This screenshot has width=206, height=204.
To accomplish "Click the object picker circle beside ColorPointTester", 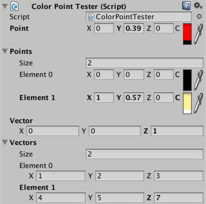I will [x=199, y=16].
